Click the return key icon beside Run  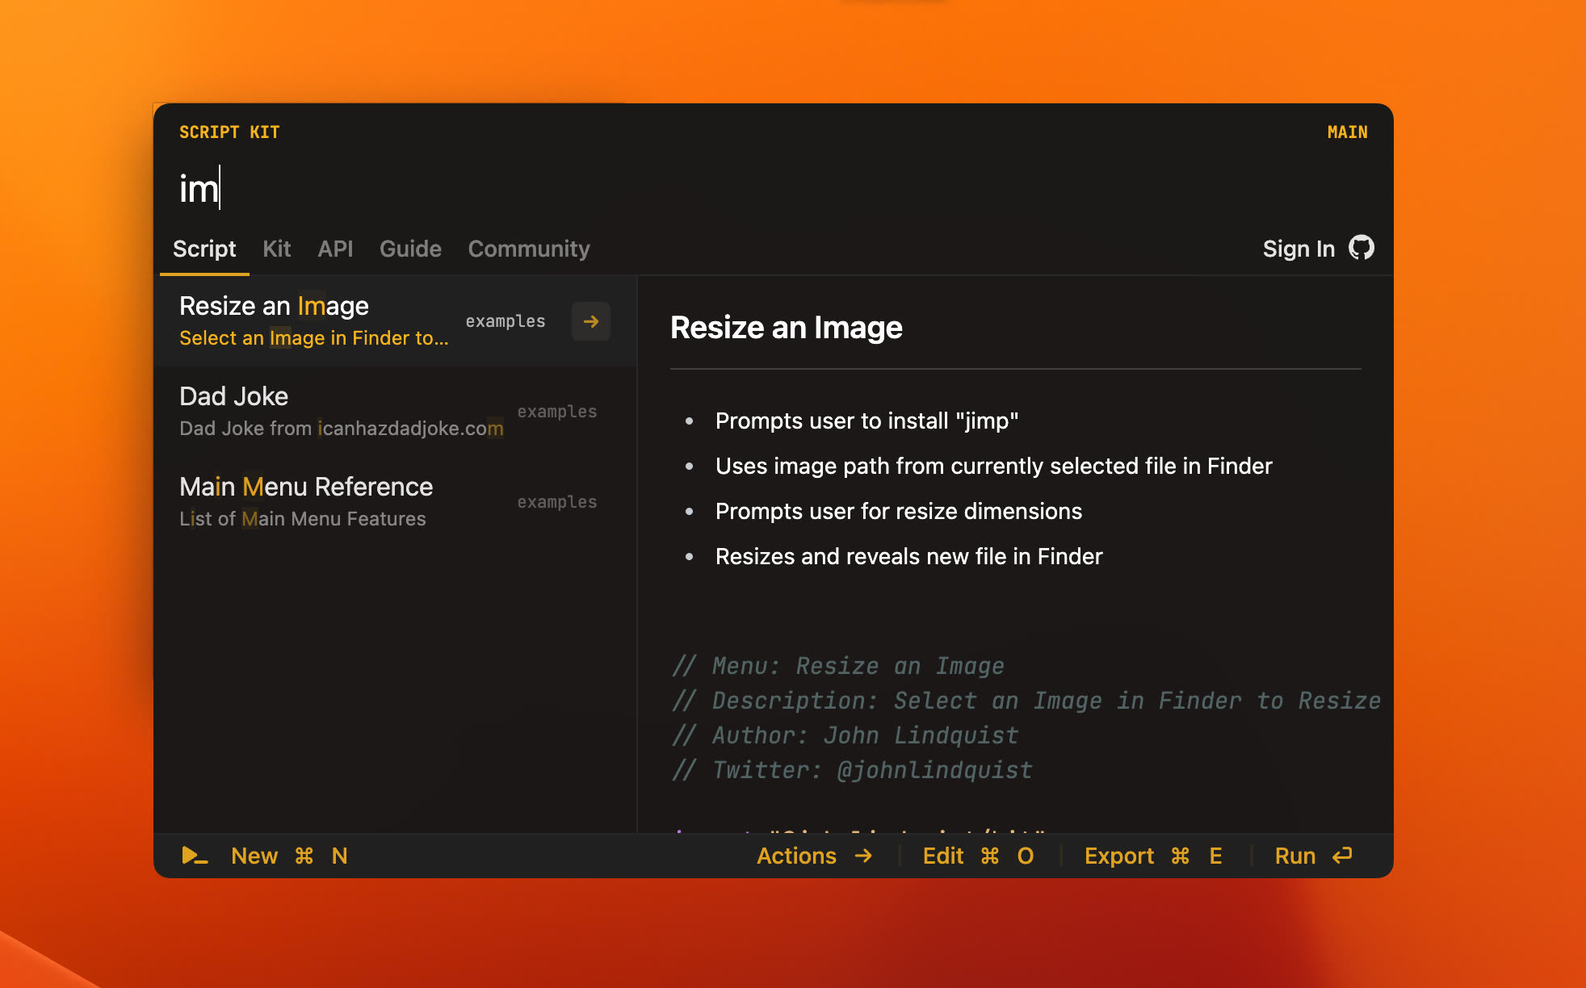(1343, 855)
